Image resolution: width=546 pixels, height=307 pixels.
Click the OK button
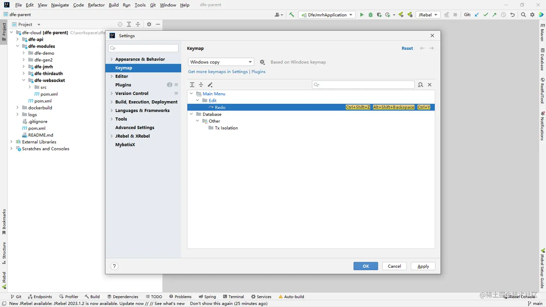click(366, 266)
